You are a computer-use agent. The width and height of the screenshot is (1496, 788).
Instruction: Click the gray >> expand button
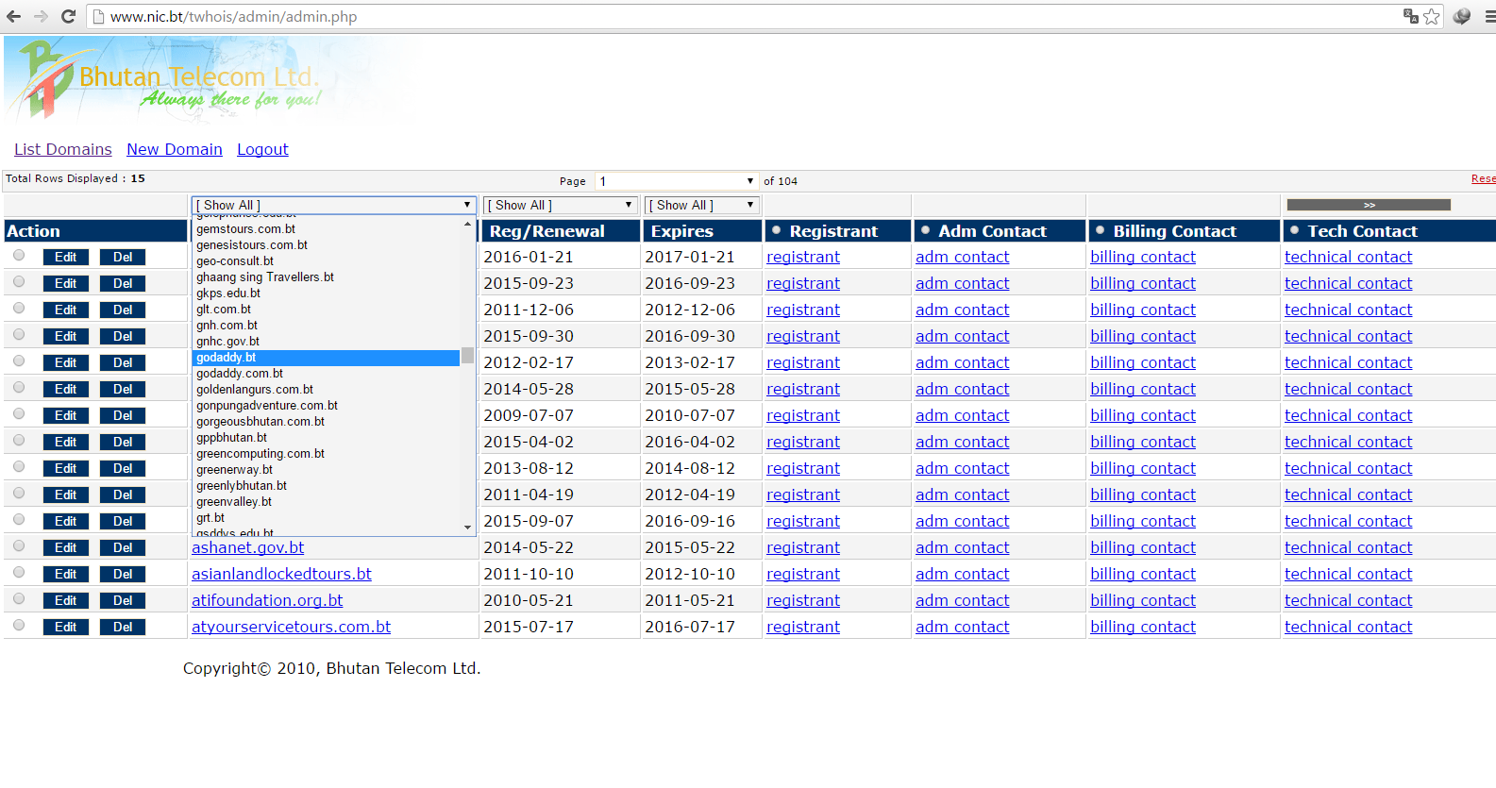pyautogui.click(x=1369, y=205)
